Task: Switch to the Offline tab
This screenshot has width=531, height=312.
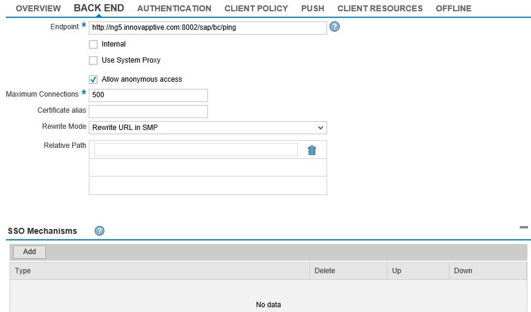Action: [453, 8]
